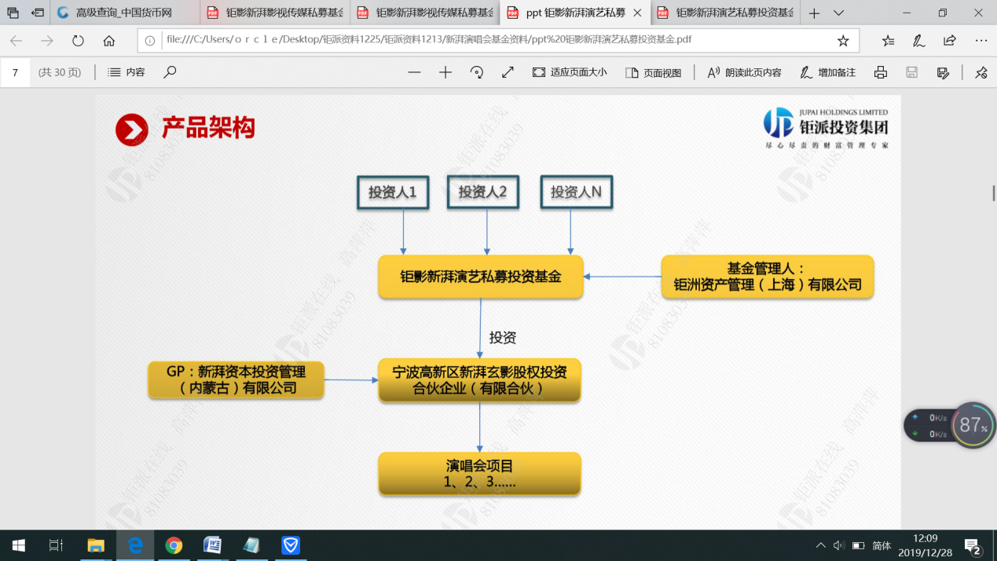This screenshot has height=561, width=997.
Task: Switch to 钜影新湃演艺私募投资基金 last tab
Action: click(724, 13)
